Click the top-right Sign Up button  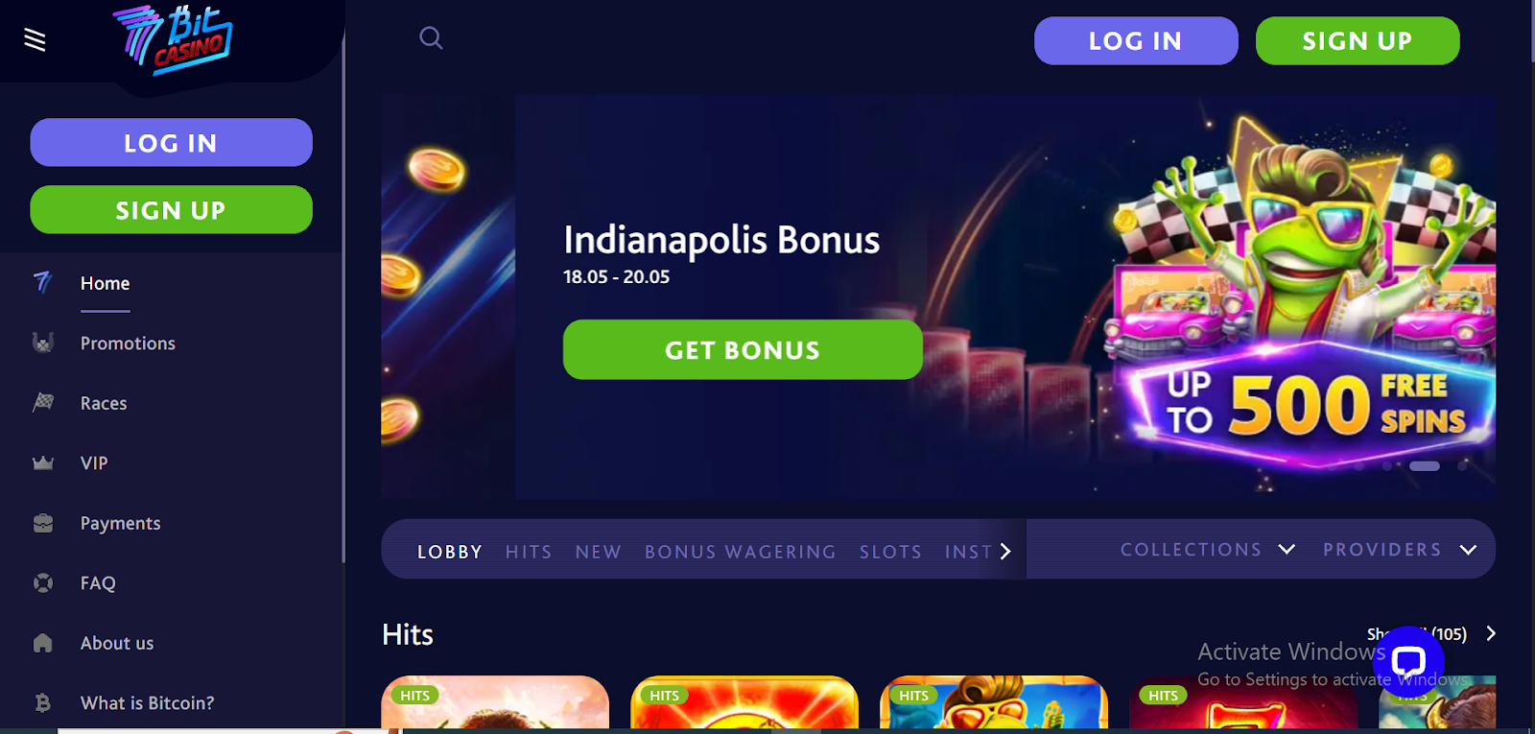point(1358,41)
